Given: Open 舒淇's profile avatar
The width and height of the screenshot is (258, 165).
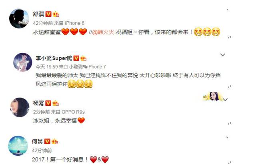Looking at the screenshot, I should pos(19,18).
